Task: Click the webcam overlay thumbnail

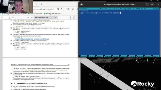Action: [16, 6]
